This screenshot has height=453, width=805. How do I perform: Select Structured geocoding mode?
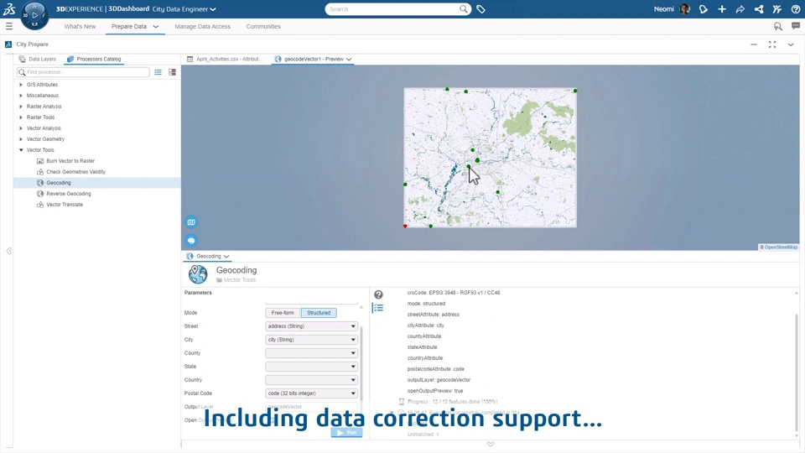[x=319, y=313]
